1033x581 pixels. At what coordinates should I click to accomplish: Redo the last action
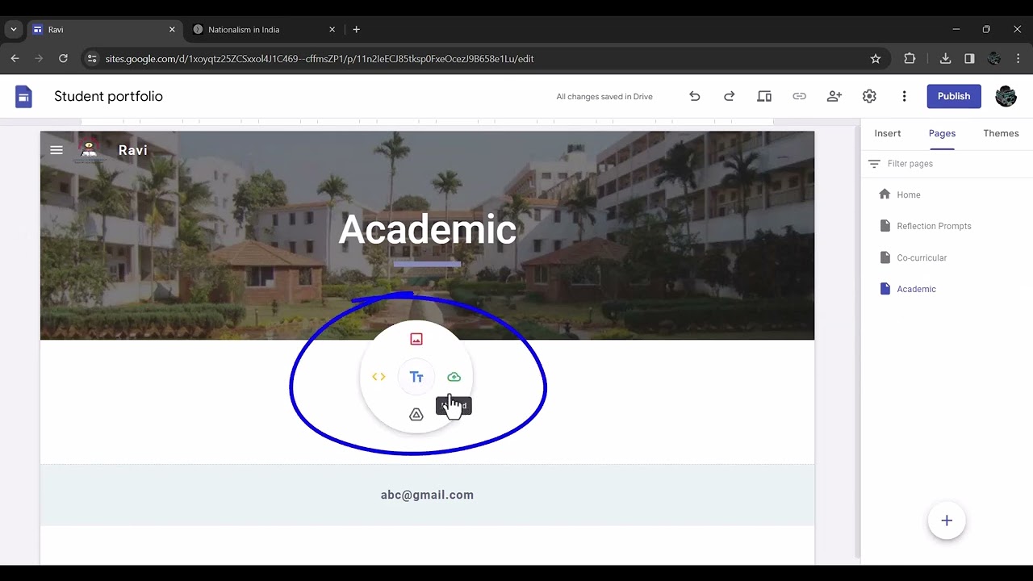730,96
